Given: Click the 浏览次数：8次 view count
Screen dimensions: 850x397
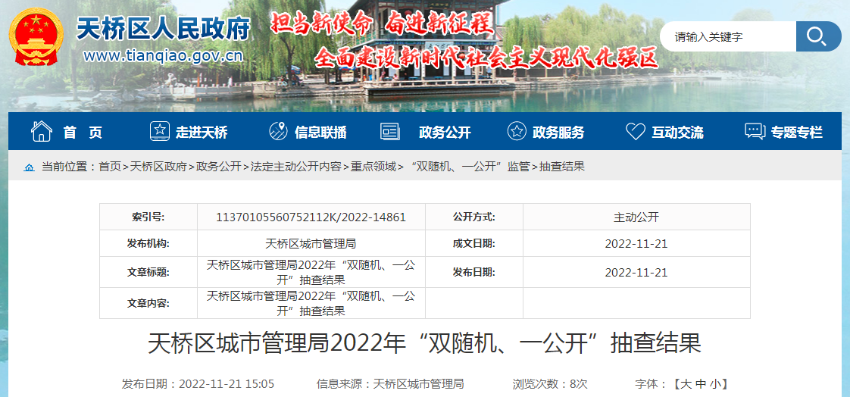Looking at the screenshot, I should click(x=550, y=384).
